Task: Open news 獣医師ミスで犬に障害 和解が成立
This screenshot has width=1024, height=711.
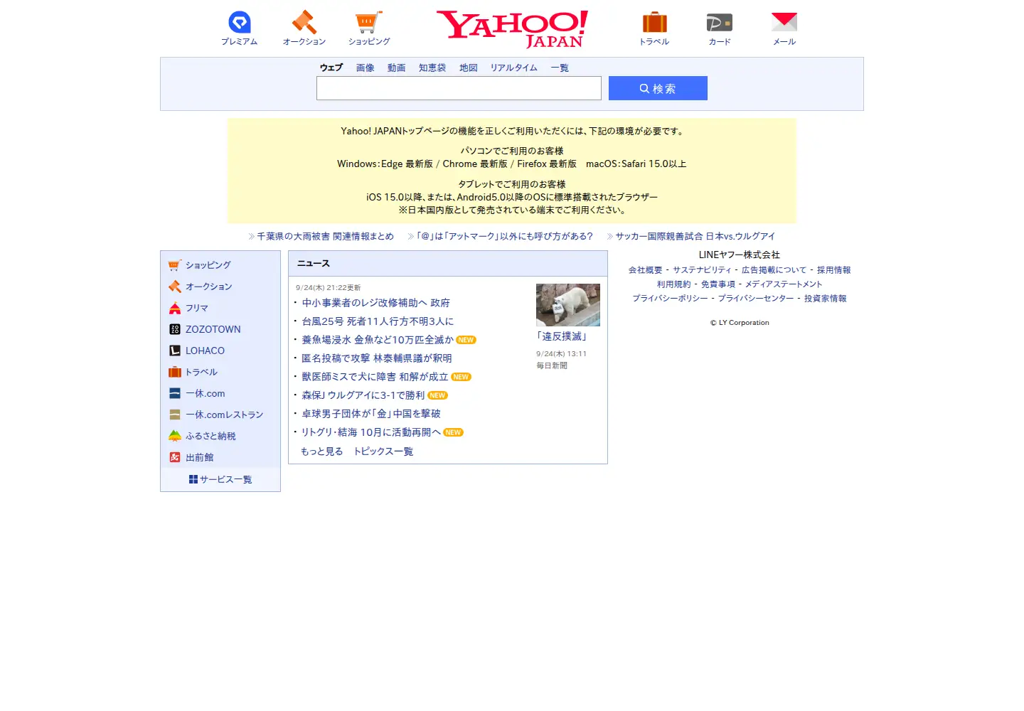Action: (x=375, y=377)
